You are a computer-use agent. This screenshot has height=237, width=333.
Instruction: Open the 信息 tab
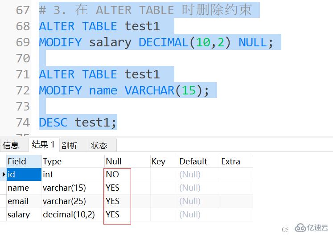pos(14,145)
